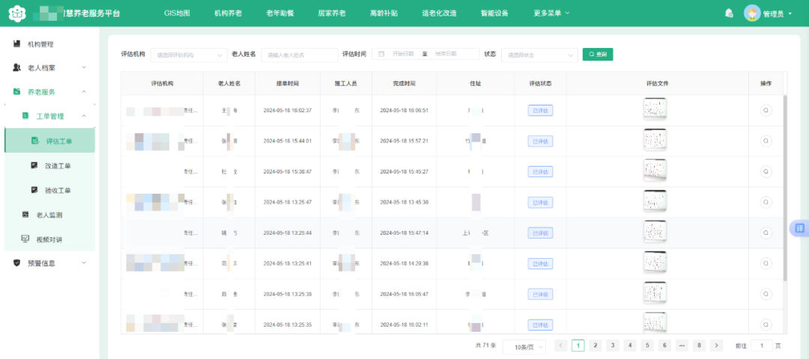Viewport: 809px width, 359px height.
Task: Open 老人监测 sidebar item
Action: (49, 215)
